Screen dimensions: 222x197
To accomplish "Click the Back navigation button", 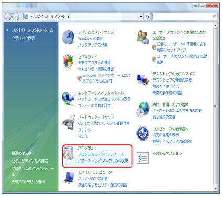I will (x=8, y=17).
